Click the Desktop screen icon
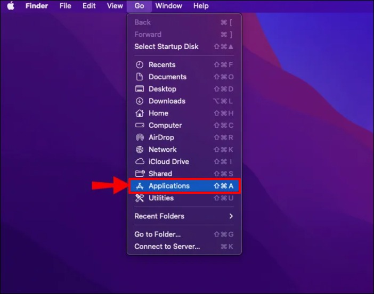This screenshot has height=294, width=374. pyautogui.click(x=140, y=89)
